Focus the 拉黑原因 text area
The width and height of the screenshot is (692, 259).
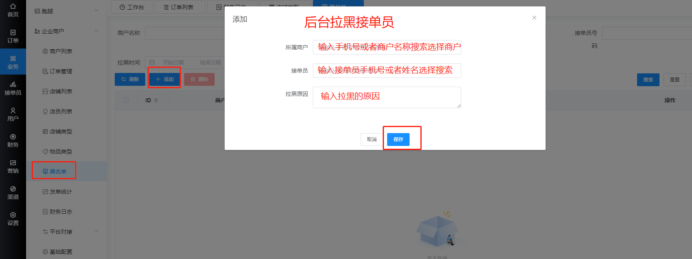tap(387, 97)
